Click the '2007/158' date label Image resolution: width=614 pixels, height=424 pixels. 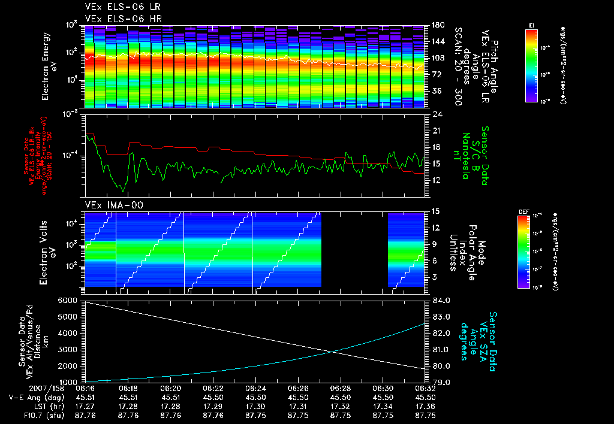coord(46,389)
